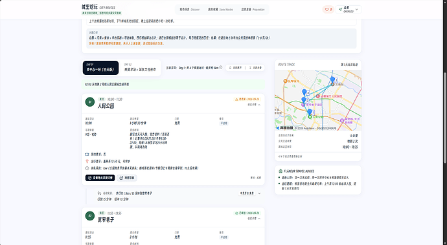Open the Saved Routes nav tab
The width and height of the screenshot is (447, 245).
click(x=220, y=10)
